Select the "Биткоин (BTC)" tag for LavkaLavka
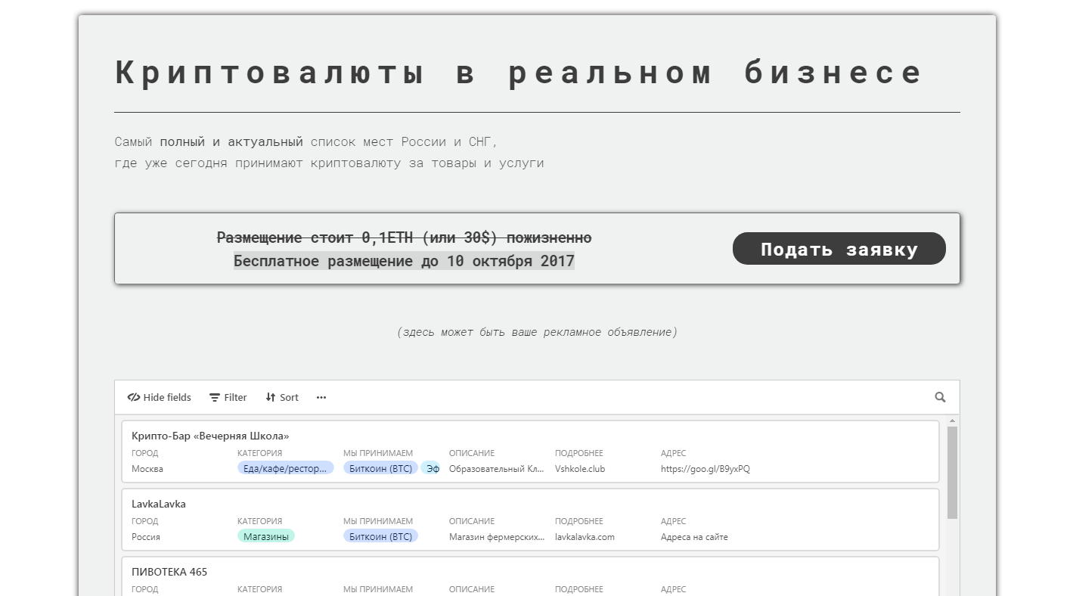The height and width of the screenshot is (596, 1070). tap(380, 535)
